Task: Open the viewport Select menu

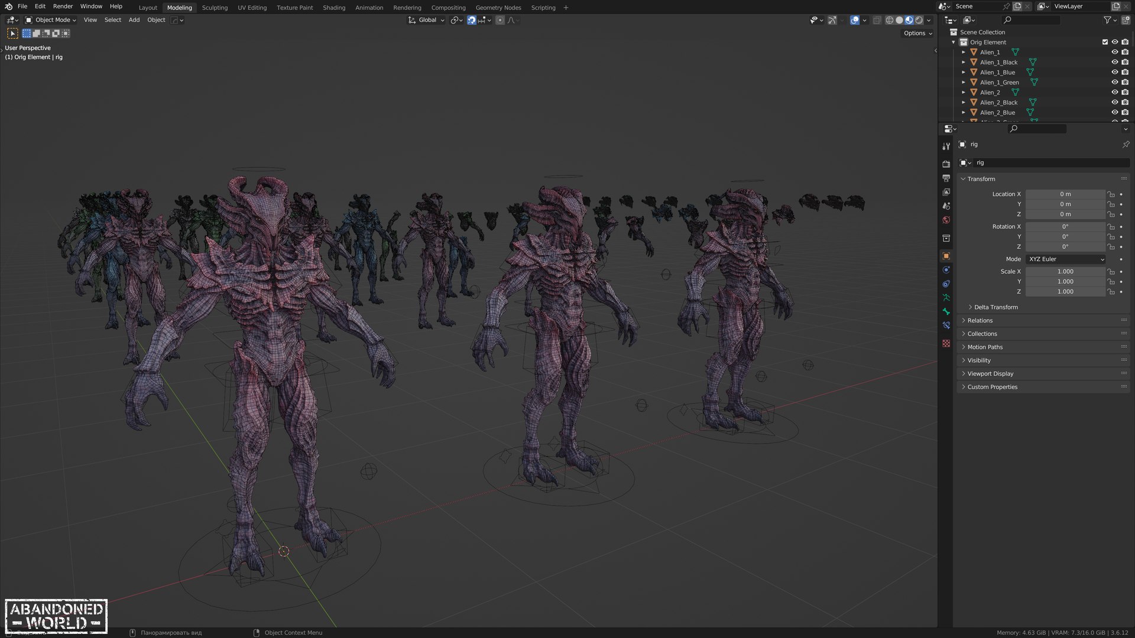Action: 112,20
